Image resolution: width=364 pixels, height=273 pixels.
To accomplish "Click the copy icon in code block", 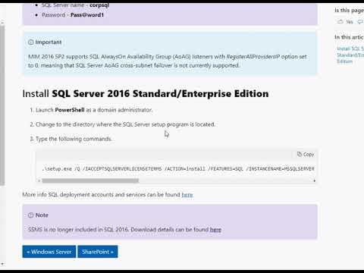I will click(x=300, y=154).
